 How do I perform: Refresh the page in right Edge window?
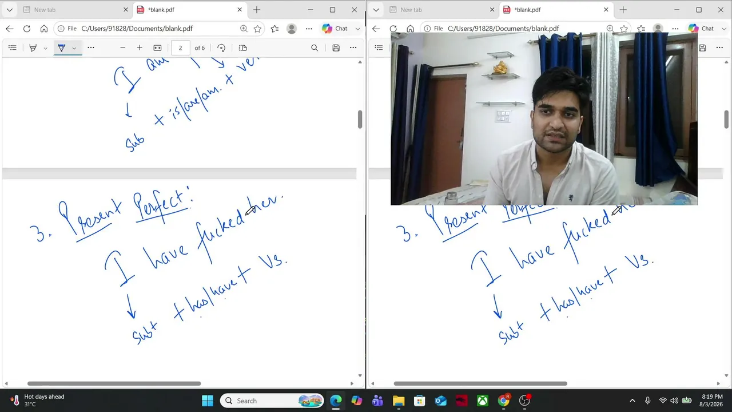[x=393, y=29]
